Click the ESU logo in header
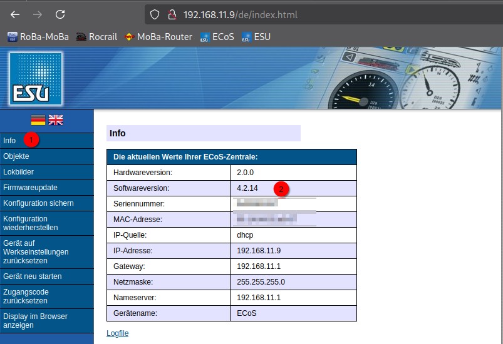This screenshot has width=503, height=344. tap(36, 78)
